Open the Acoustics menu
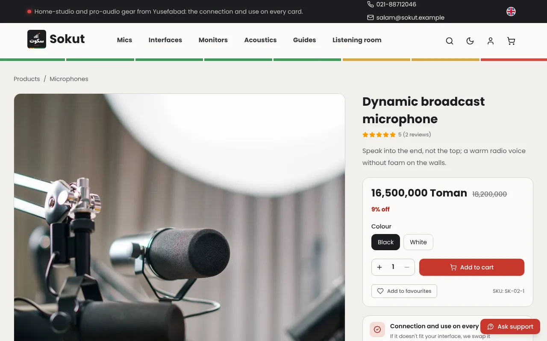The image size is (547, 341). (260, 40)
